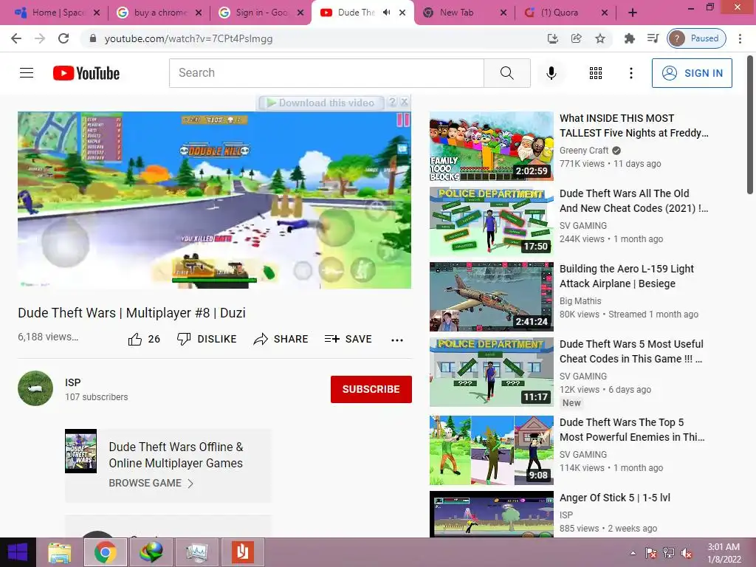Close the Quora tab

point(605,13)
